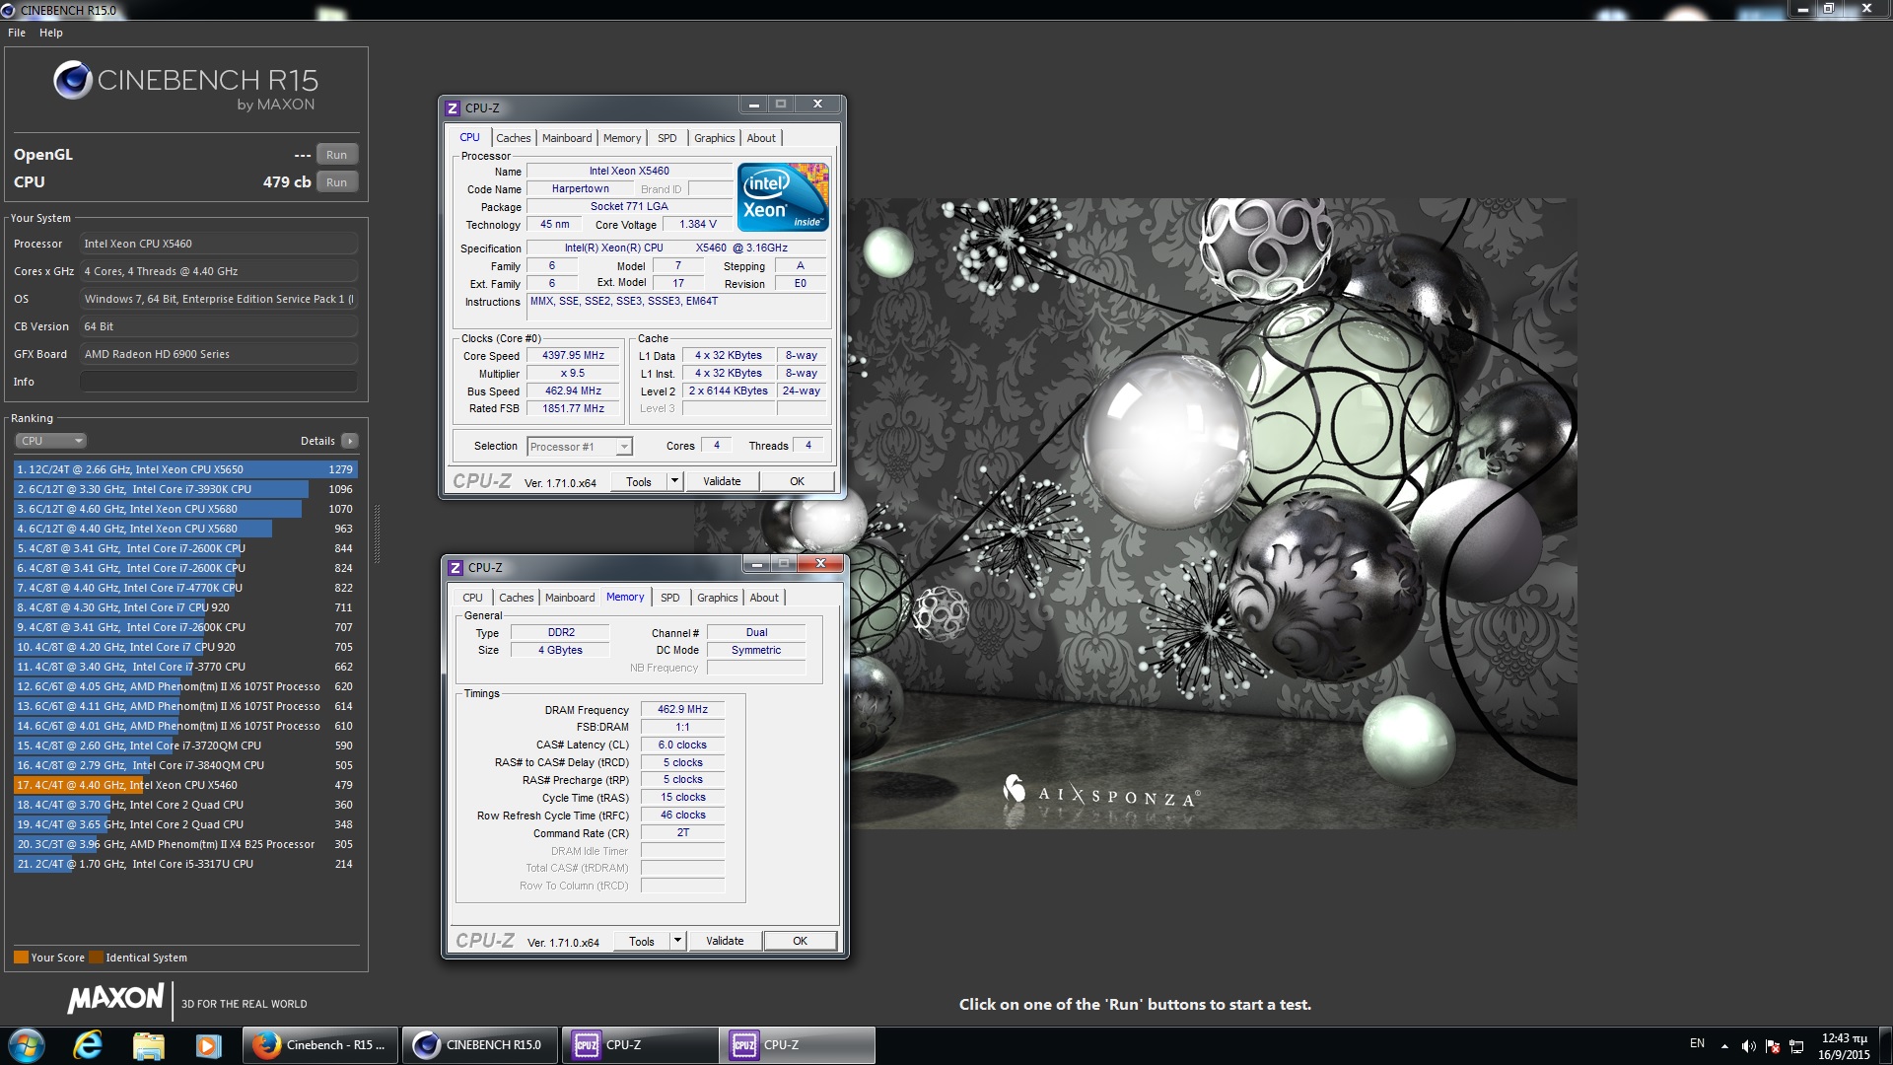The height and width of the screenshot is (1065, 1893).
Task: Switch to Mainboard tab in upper CPU-Z
Action: 567,138
